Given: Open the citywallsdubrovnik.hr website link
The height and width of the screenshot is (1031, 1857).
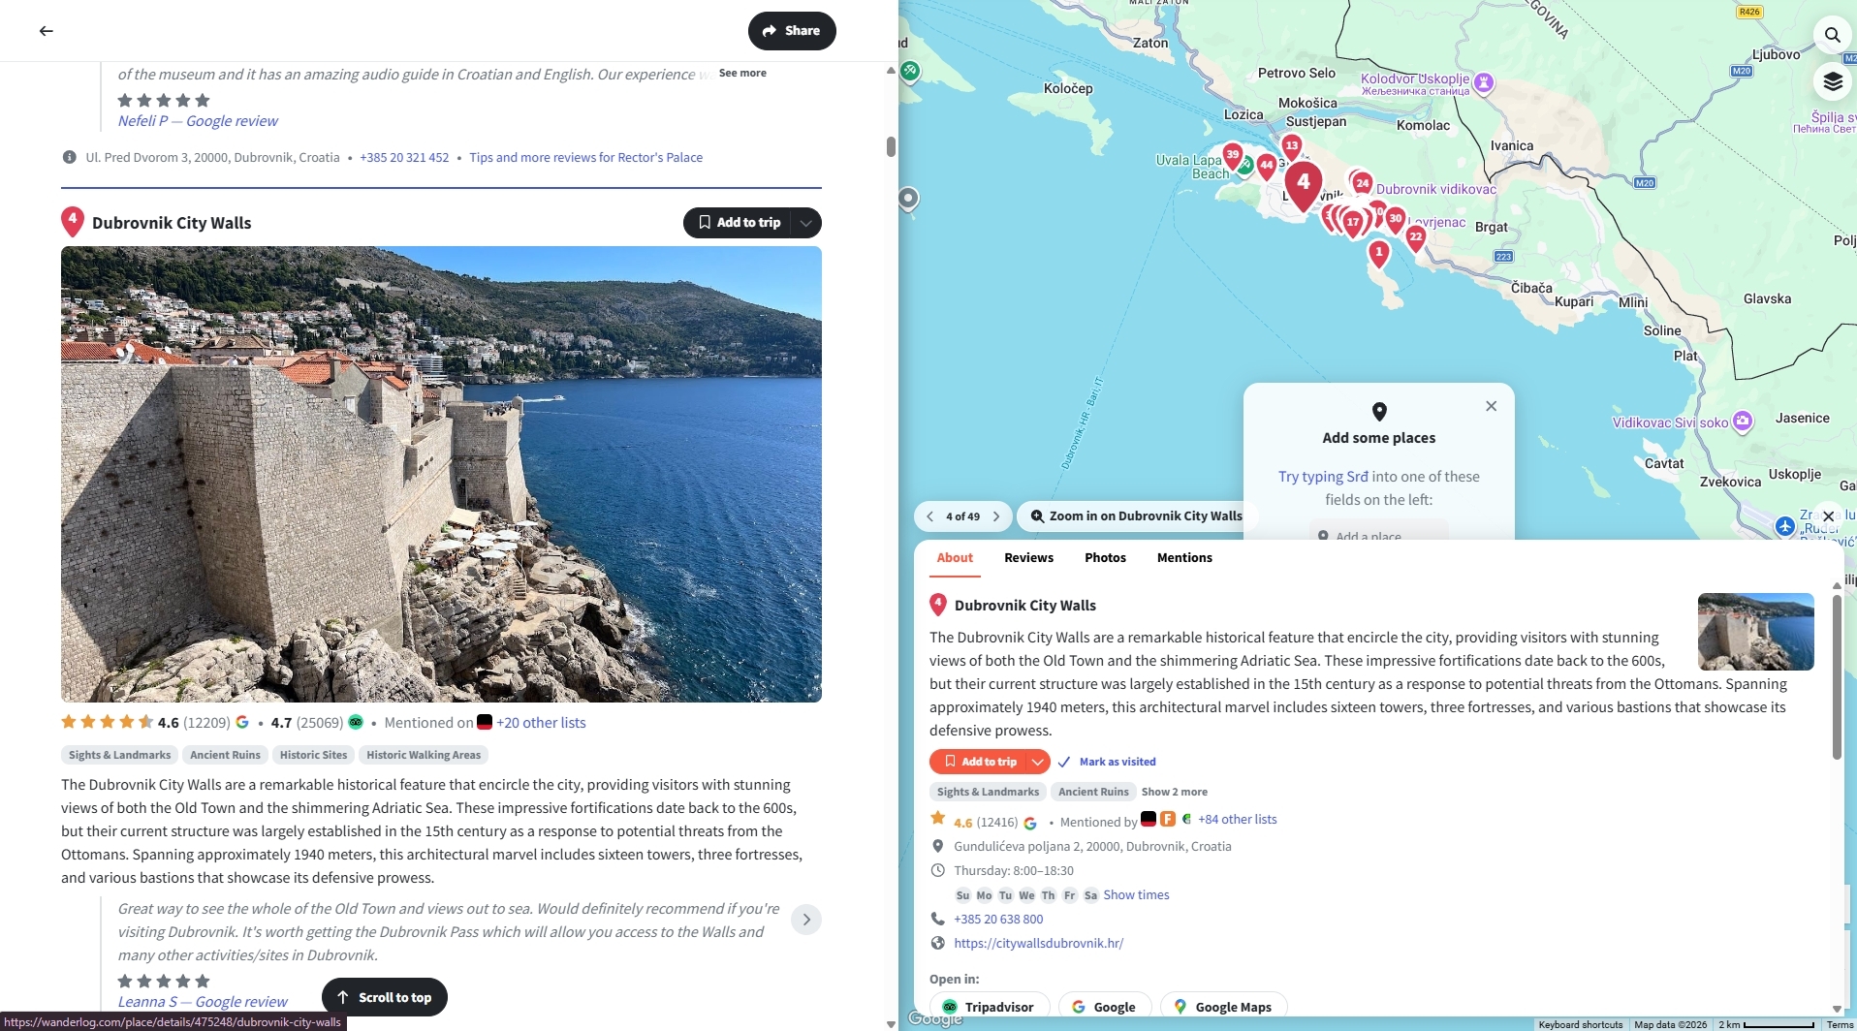Looking at the screenshot, I should pos(1038,944).
